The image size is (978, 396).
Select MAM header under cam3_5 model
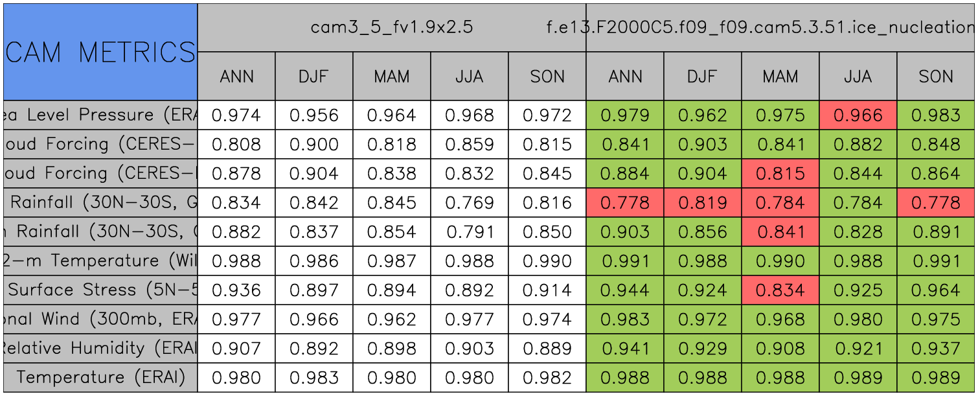click(391, 76)
